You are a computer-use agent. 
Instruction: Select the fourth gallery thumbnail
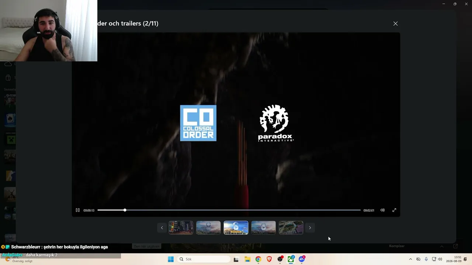point(263,228)
